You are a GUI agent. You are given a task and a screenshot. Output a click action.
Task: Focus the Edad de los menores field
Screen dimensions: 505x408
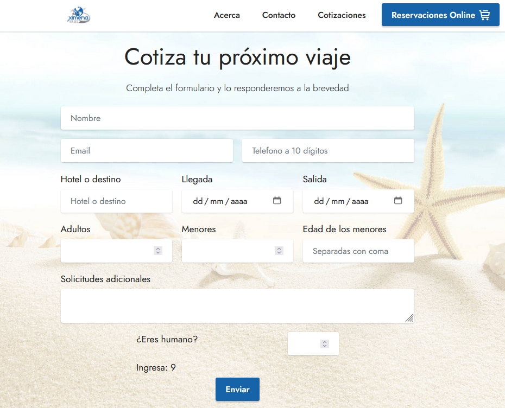[x=358, y=251]
